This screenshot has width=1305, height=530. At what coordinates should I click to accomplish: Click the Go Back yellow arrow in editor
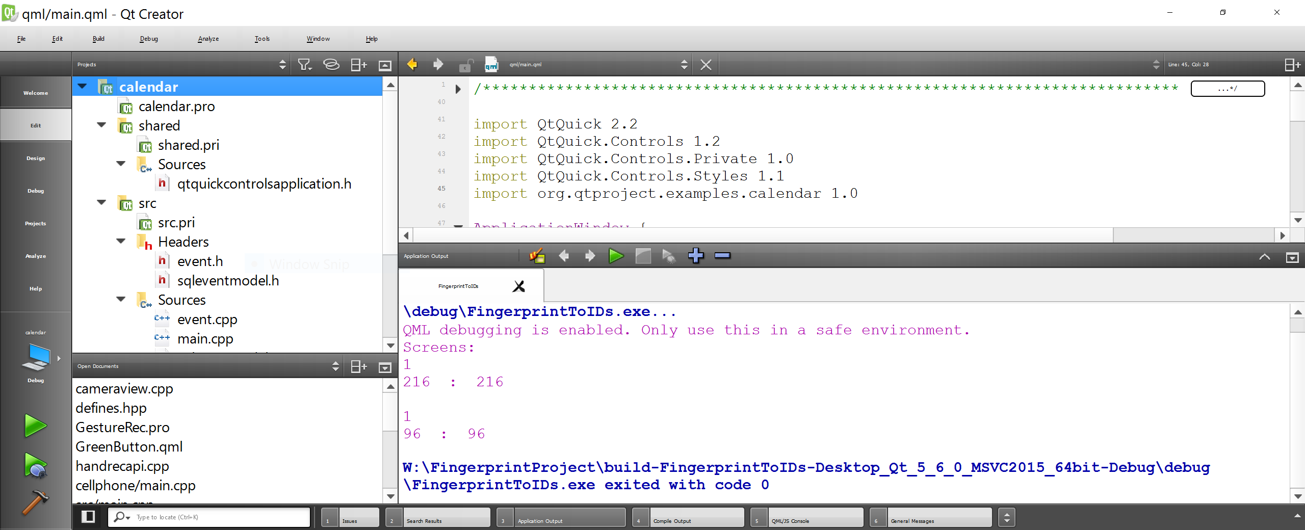[412, 65]
